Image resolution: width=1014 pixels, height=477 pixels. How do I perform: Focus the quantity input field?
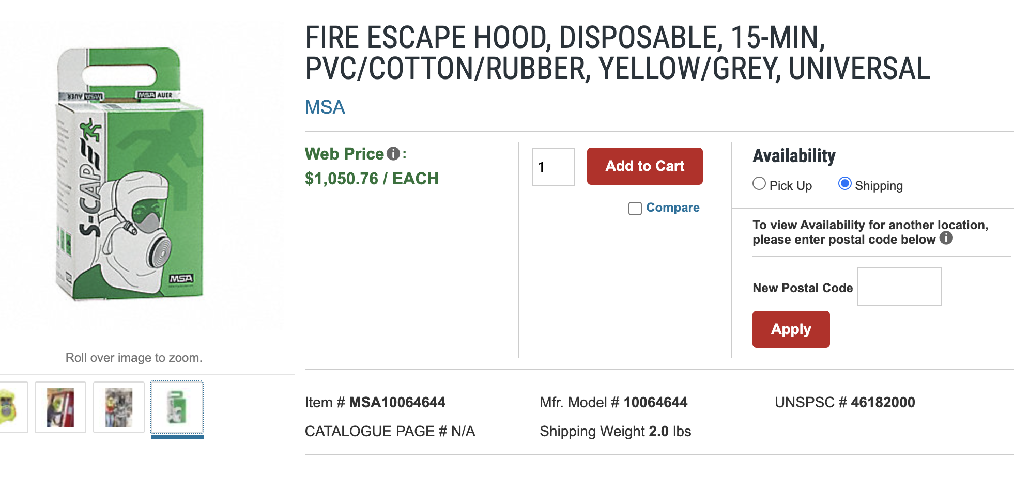click(554, 167)
